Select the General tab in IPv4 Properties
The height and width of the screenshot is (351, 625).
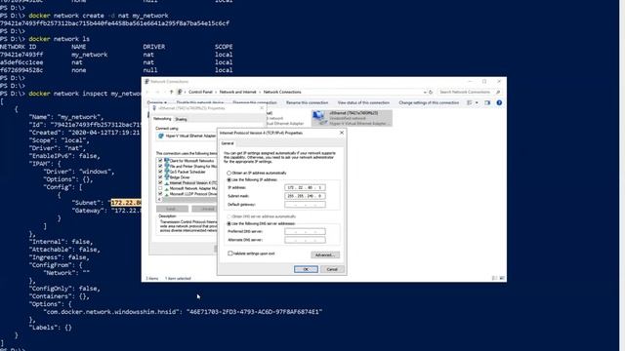(228, 143)
